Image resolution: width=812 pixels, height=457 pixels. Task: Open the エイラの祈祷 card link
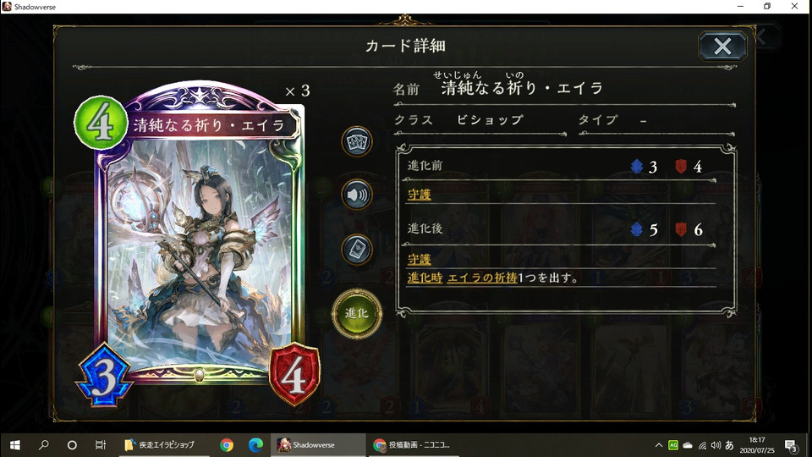482,278
